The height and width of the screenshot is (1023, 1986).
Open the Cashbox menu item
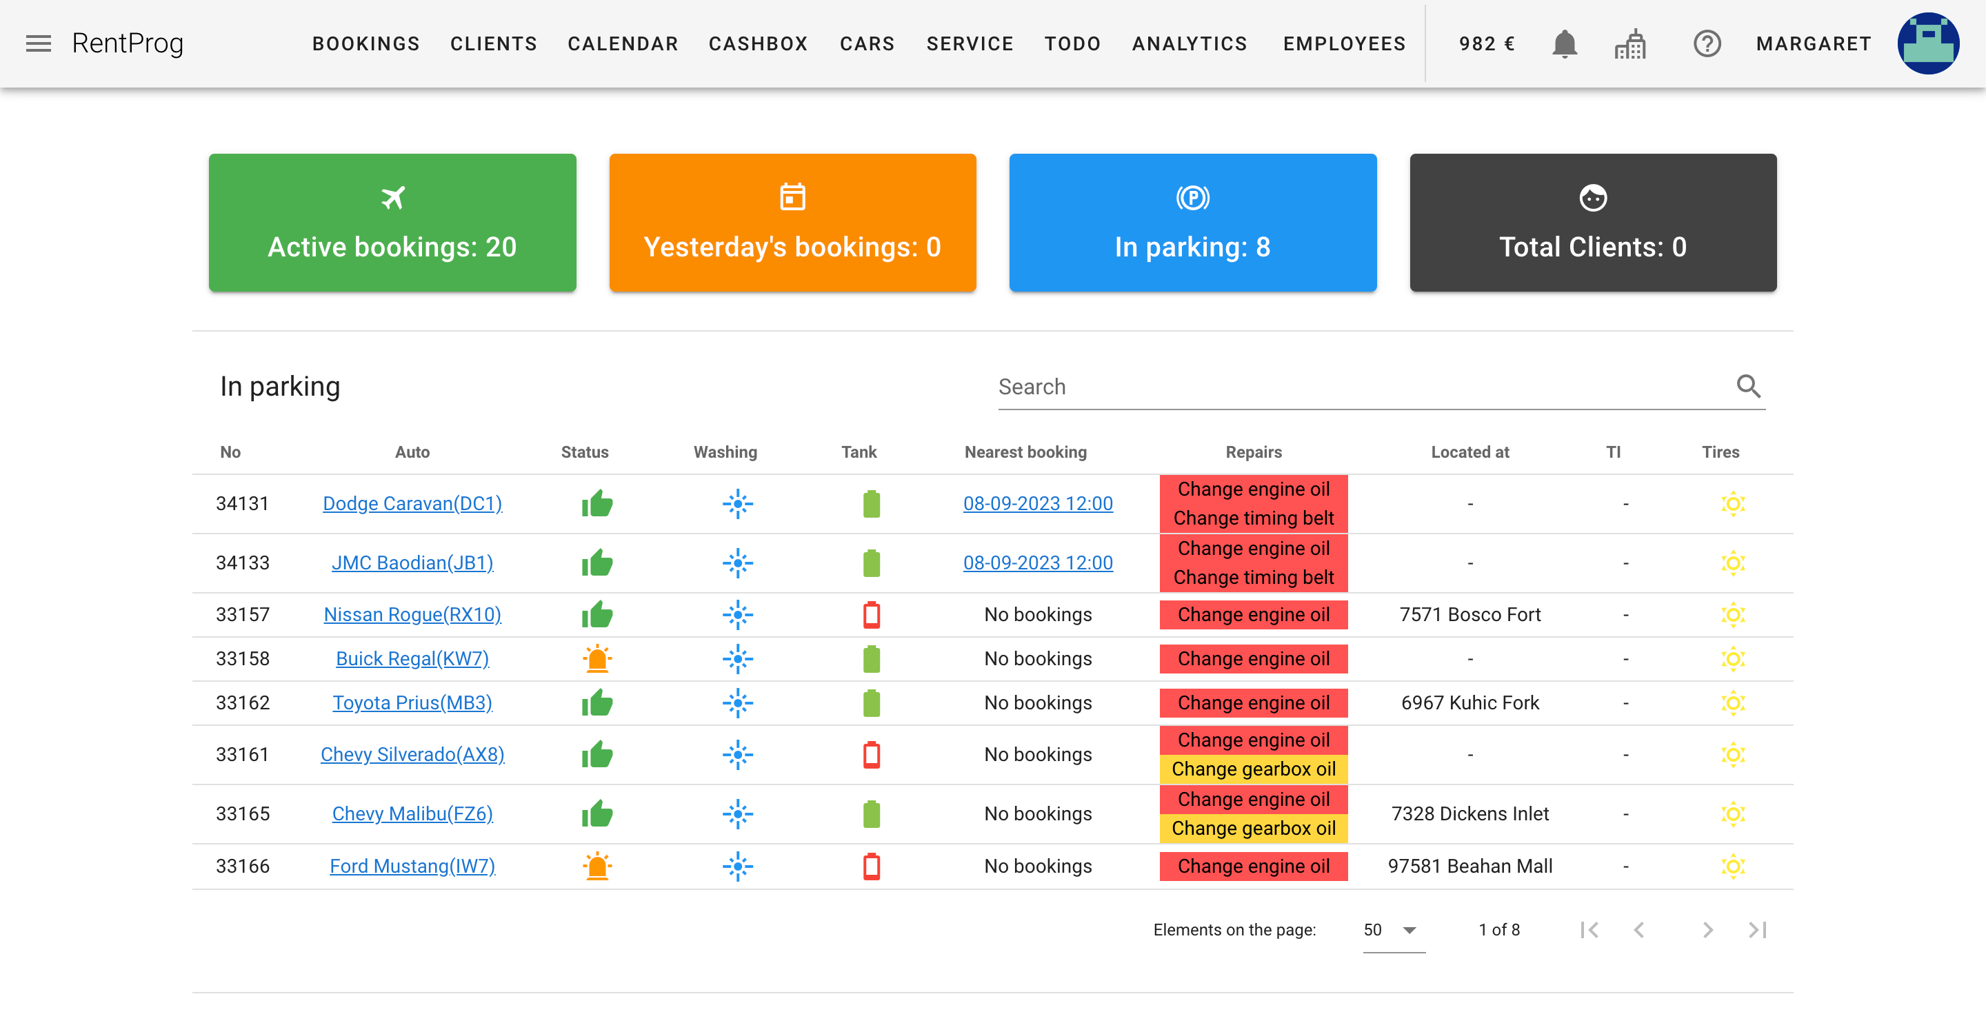point(759,44)
